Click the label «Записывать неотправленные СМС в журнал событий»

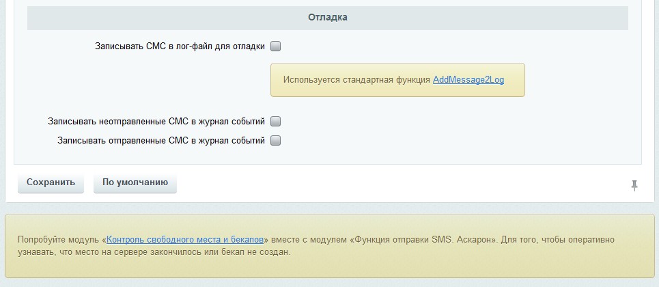click(156, 122)
